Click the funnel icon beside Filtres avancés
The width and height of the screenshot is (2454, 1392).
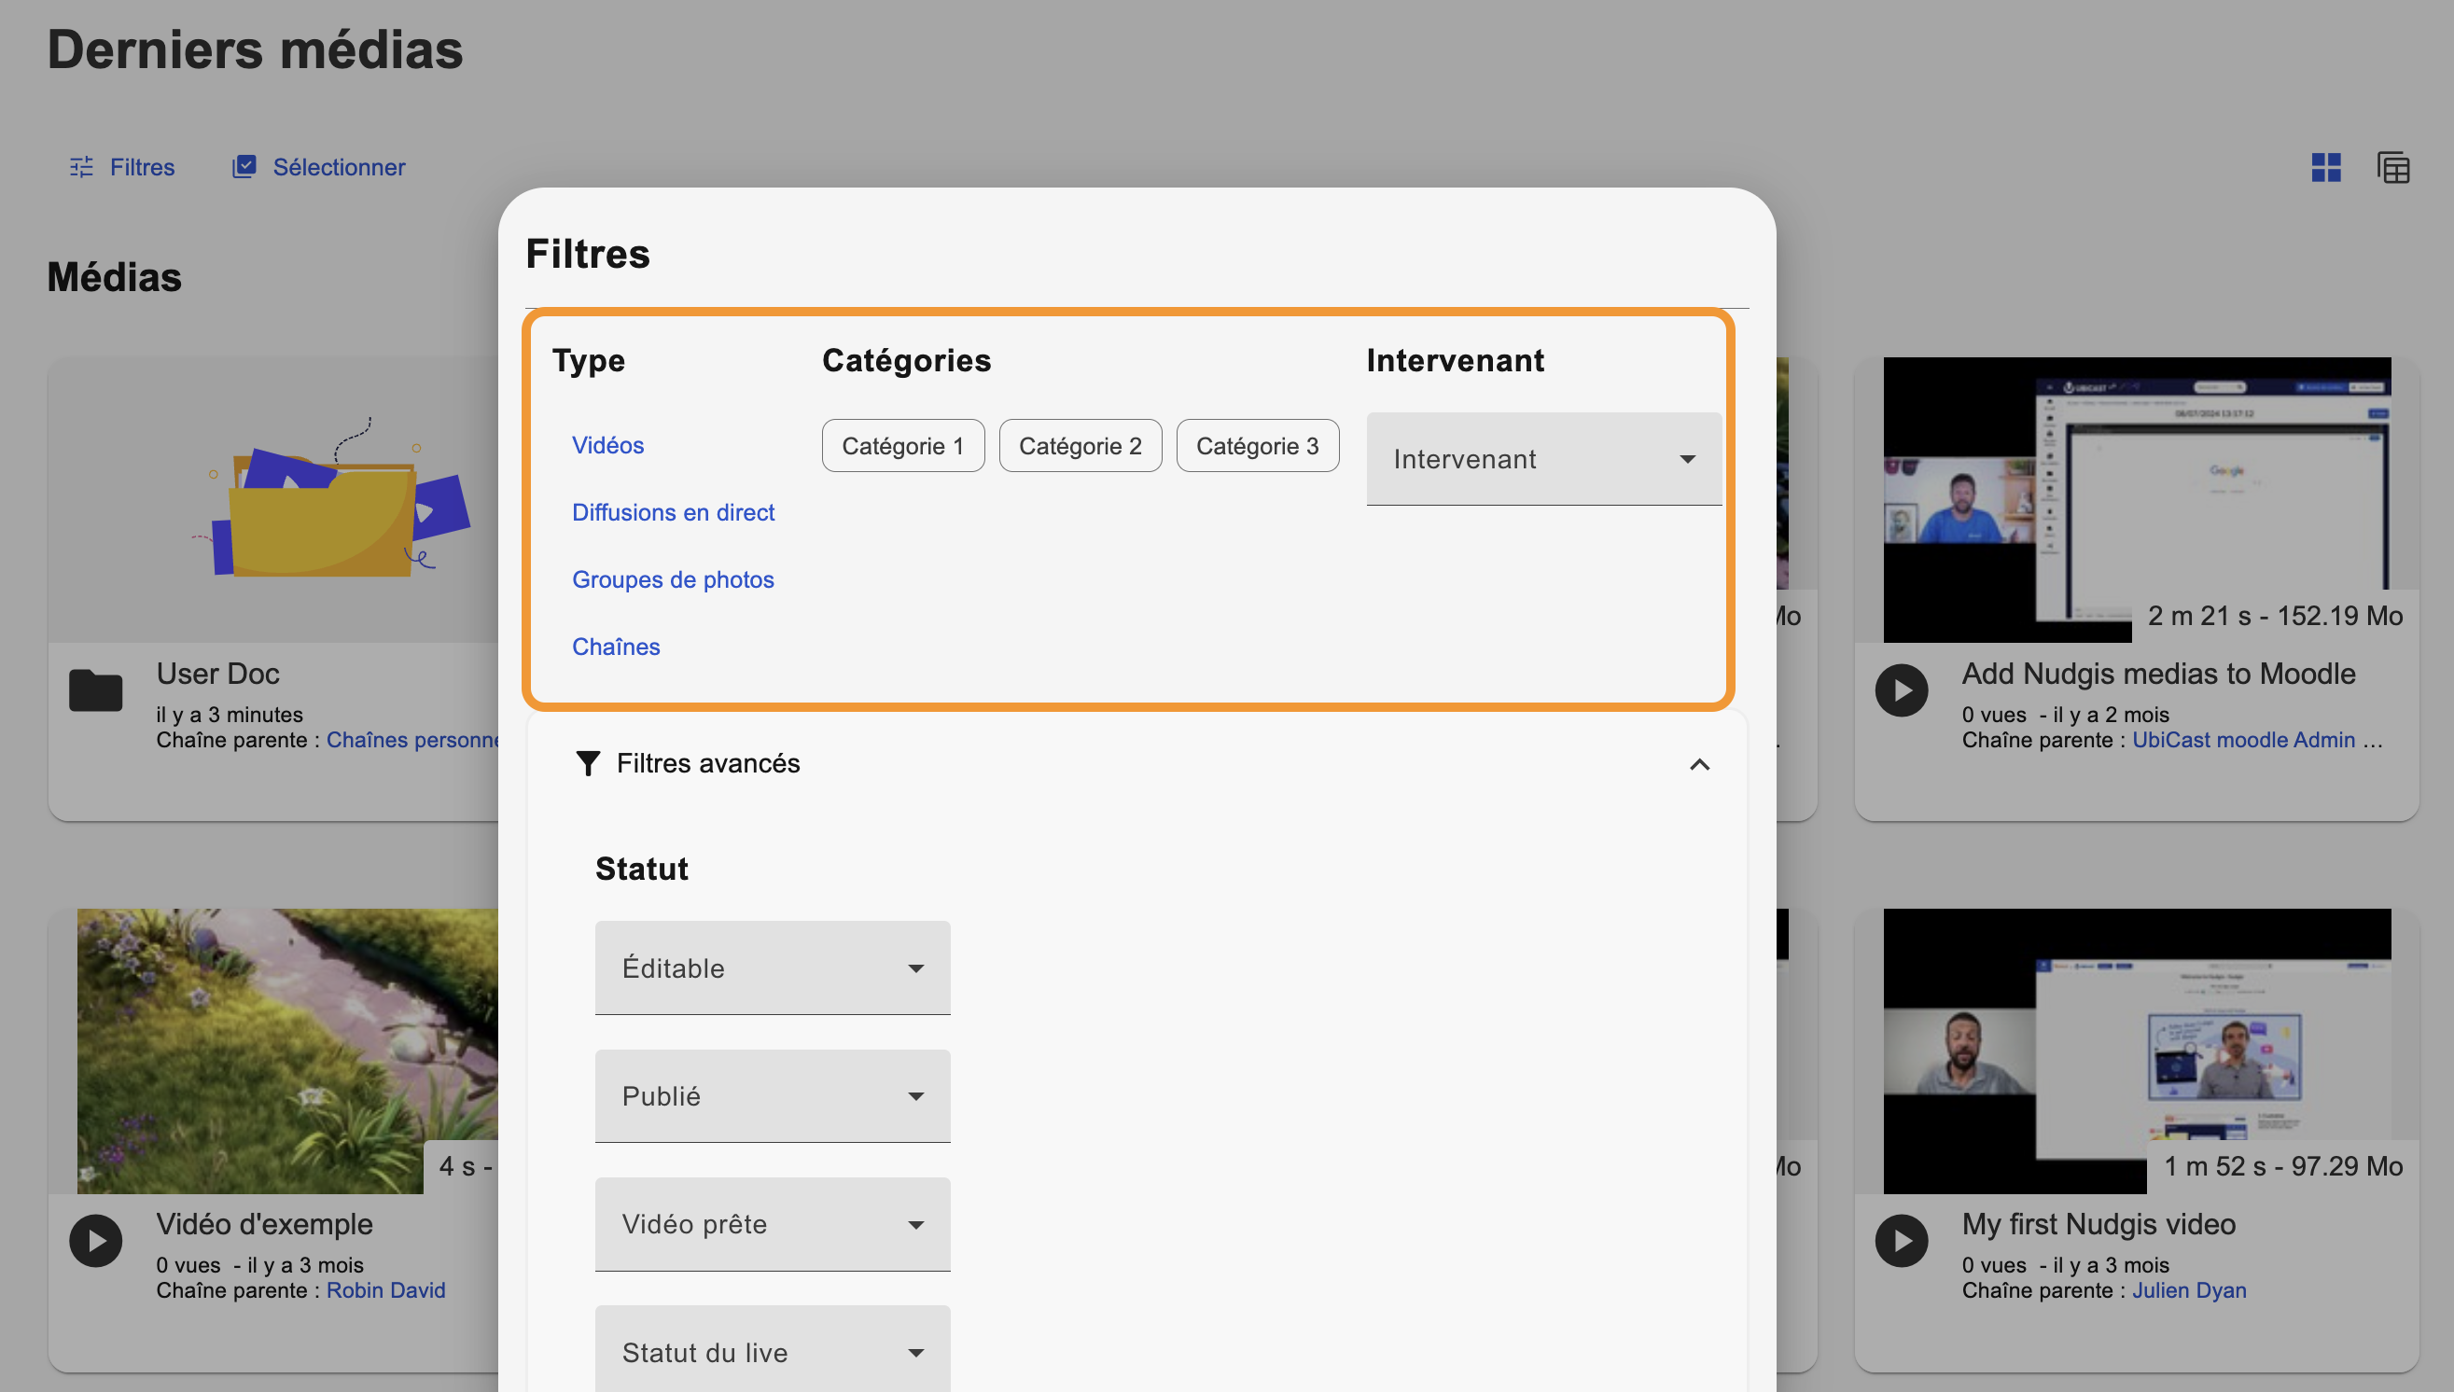588,764
